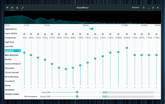This screenshot has height=104, width=165.
Task: Click the 2.5kHz band gain slider handle
Action: click(x=95, y=59)
